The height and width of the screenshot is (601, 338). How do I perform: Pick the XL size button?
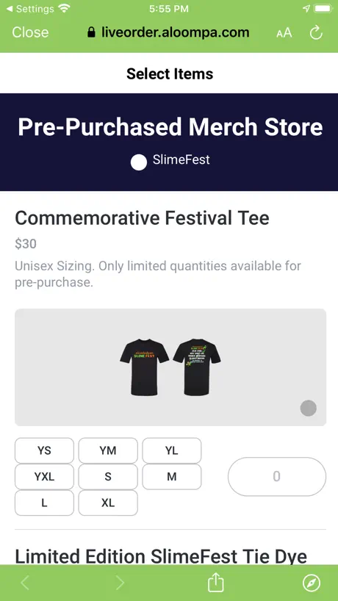(x=108, y=503)
